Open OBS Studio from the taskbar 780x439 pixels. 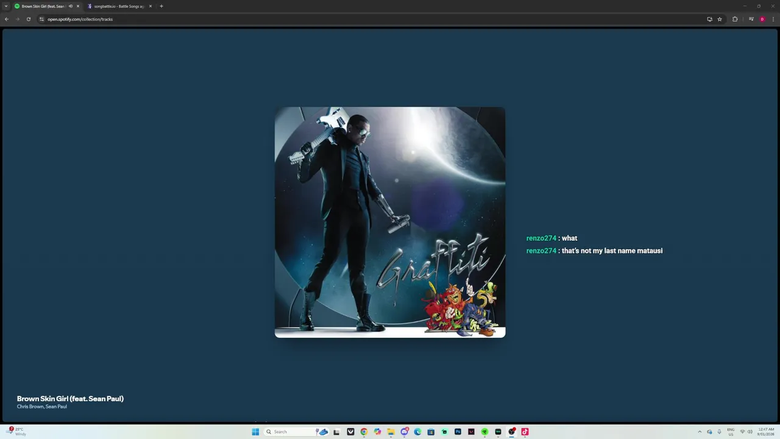(511, 432)
